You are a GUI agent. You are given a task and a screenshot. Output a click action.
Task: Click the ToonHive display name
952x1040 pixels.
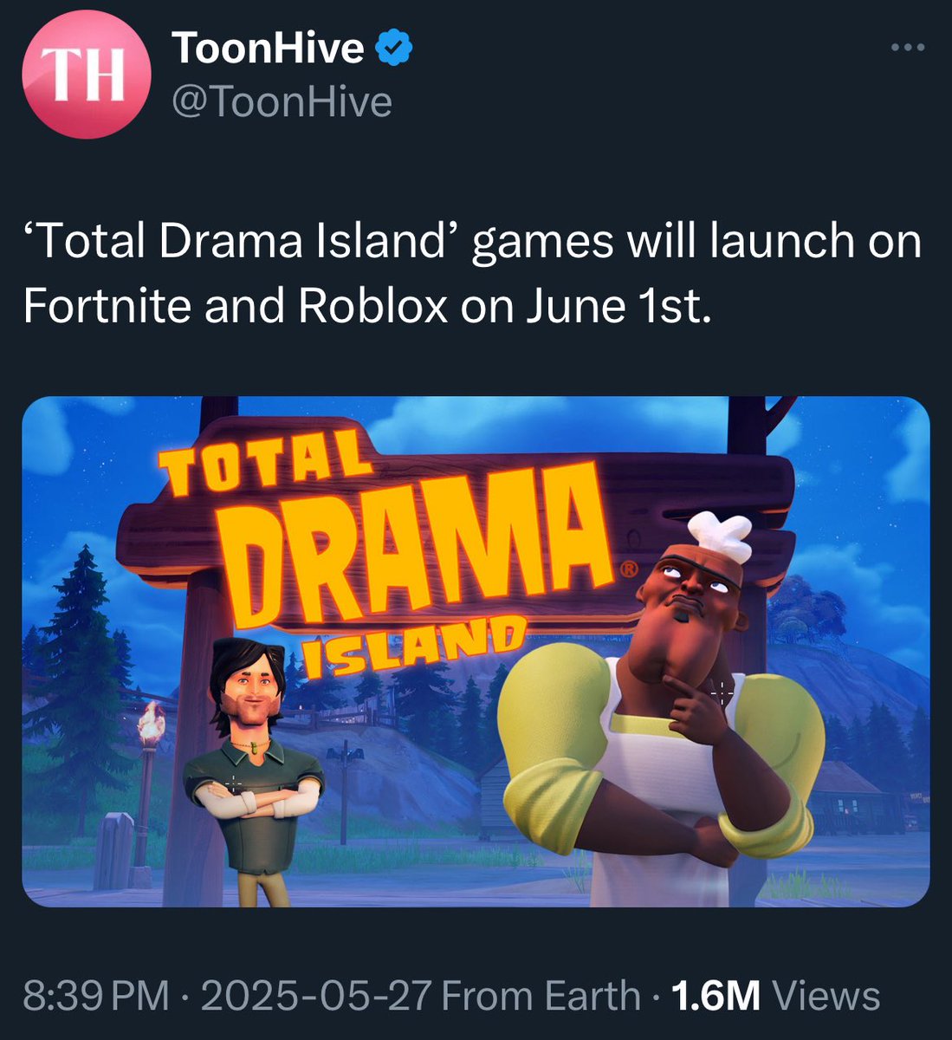click(x=268, y=49)
